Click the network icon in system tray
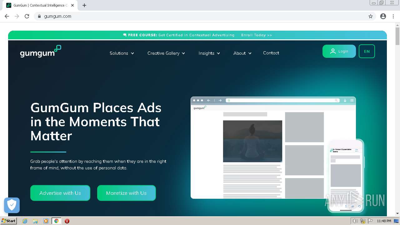Viewport: 400px width, 225px height. point(363,221)
